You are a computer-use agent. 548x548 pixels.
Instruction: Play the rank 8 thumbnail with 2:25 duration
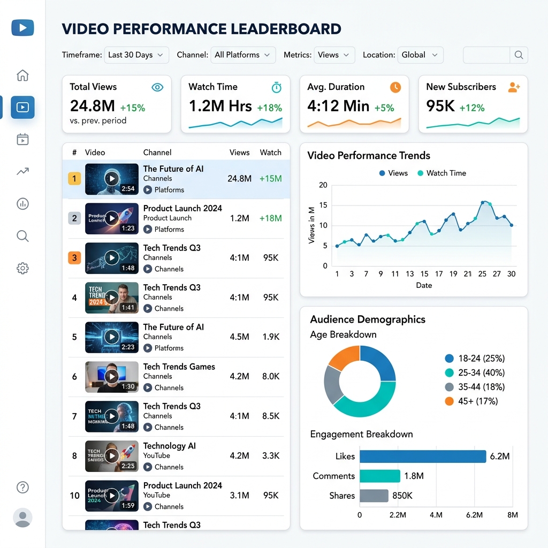pos(112,456)
